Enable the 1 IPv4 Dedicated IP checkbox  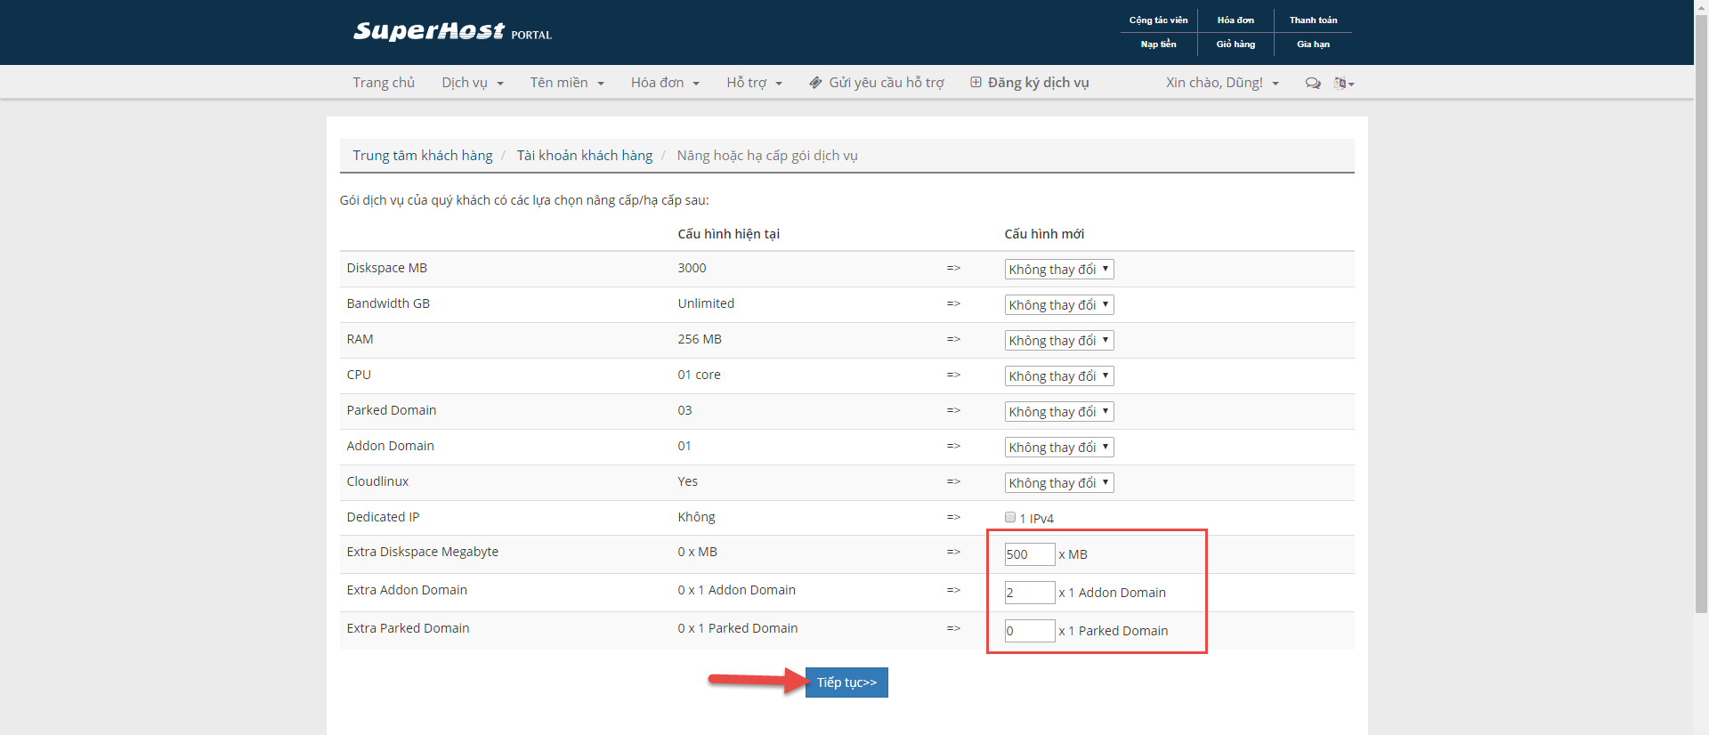click(1010, 517)
